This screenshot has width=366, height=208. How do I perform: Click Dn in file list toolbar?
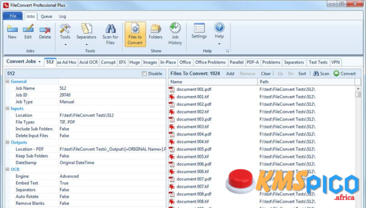click(291, 74)
